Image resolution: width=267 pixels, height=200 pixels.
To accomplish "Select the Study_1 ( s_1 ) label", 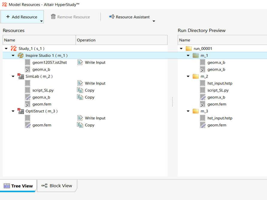I will tap(31, 48).
